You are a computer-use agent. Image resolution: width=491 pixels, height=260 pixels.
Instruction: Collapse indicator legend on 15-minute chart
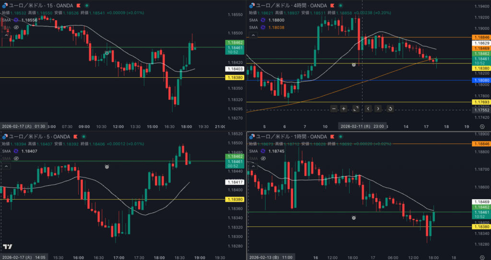(x=6, y=35)
